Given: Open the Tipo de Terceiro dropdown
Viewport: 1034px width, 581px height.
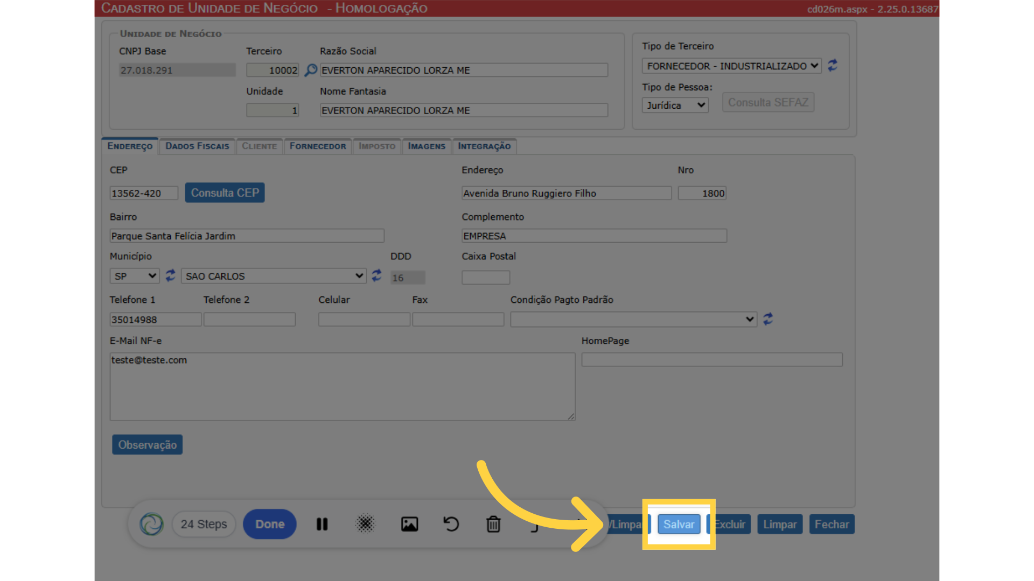Looking at the screenshot, I should (x=732, y=66).
